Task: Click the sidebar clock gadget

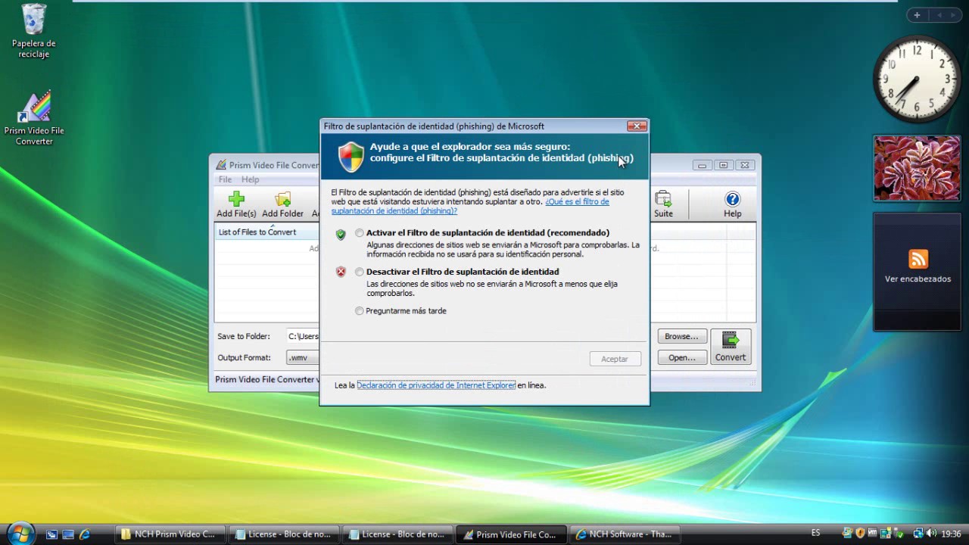Action: (917, 79)
